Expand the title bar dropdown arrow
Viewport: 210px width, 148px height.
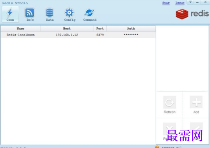190,2
